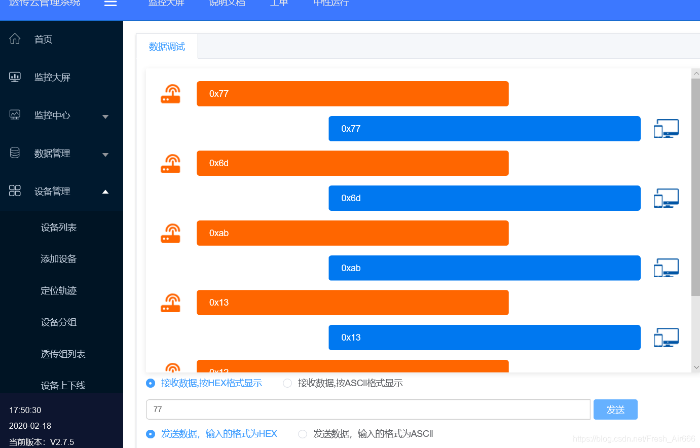The width and height of the screenshot is (700, 448).
Task: Expand the 数据管理 dropdown arrow
Action: (x=105, y=155)
